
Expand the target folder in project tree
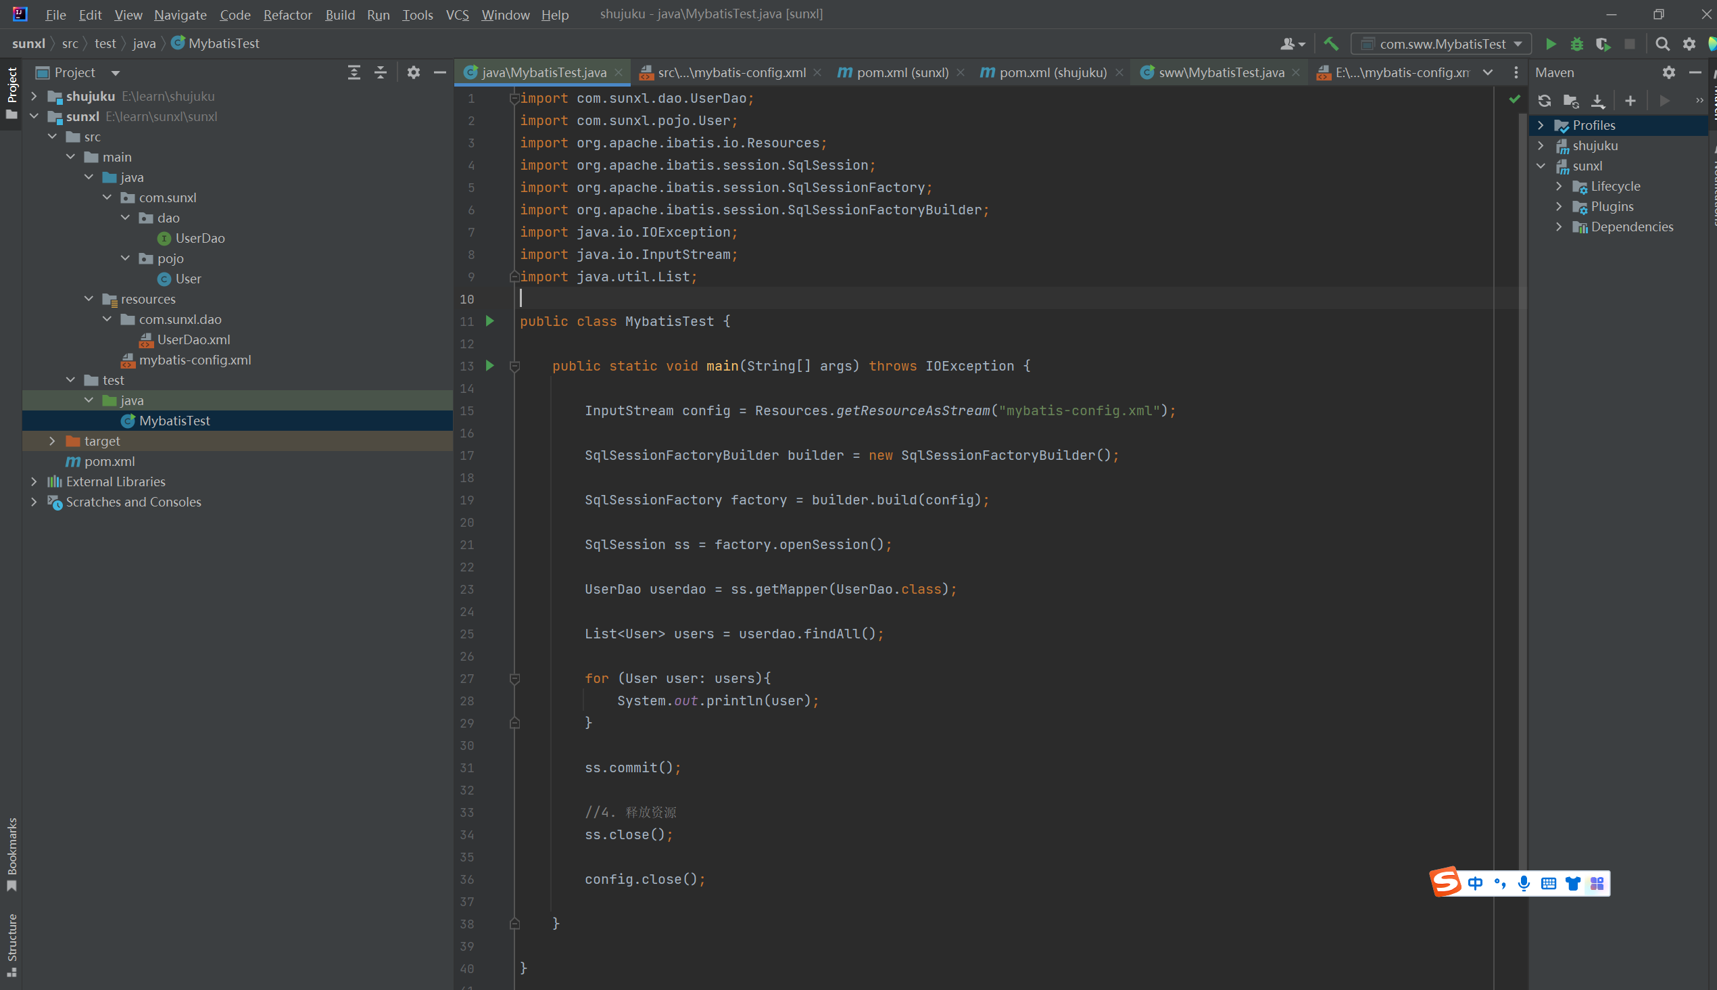(x=52, y=441)
